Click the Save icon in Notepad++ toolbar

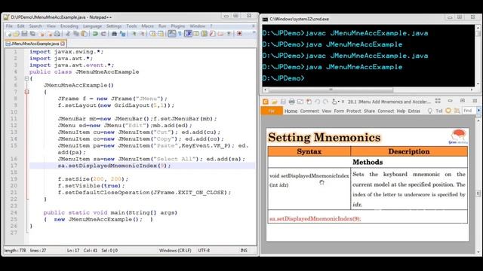(x=24, y=34)
